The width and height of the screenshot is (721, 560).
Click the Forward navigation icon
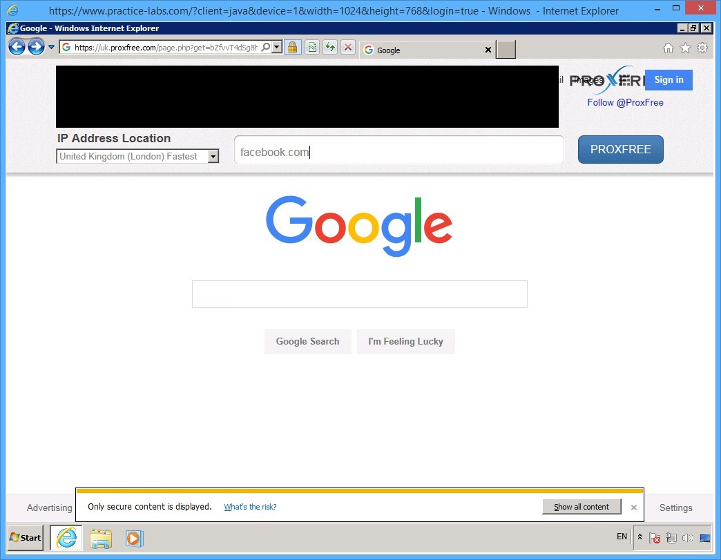coord(35,46)
